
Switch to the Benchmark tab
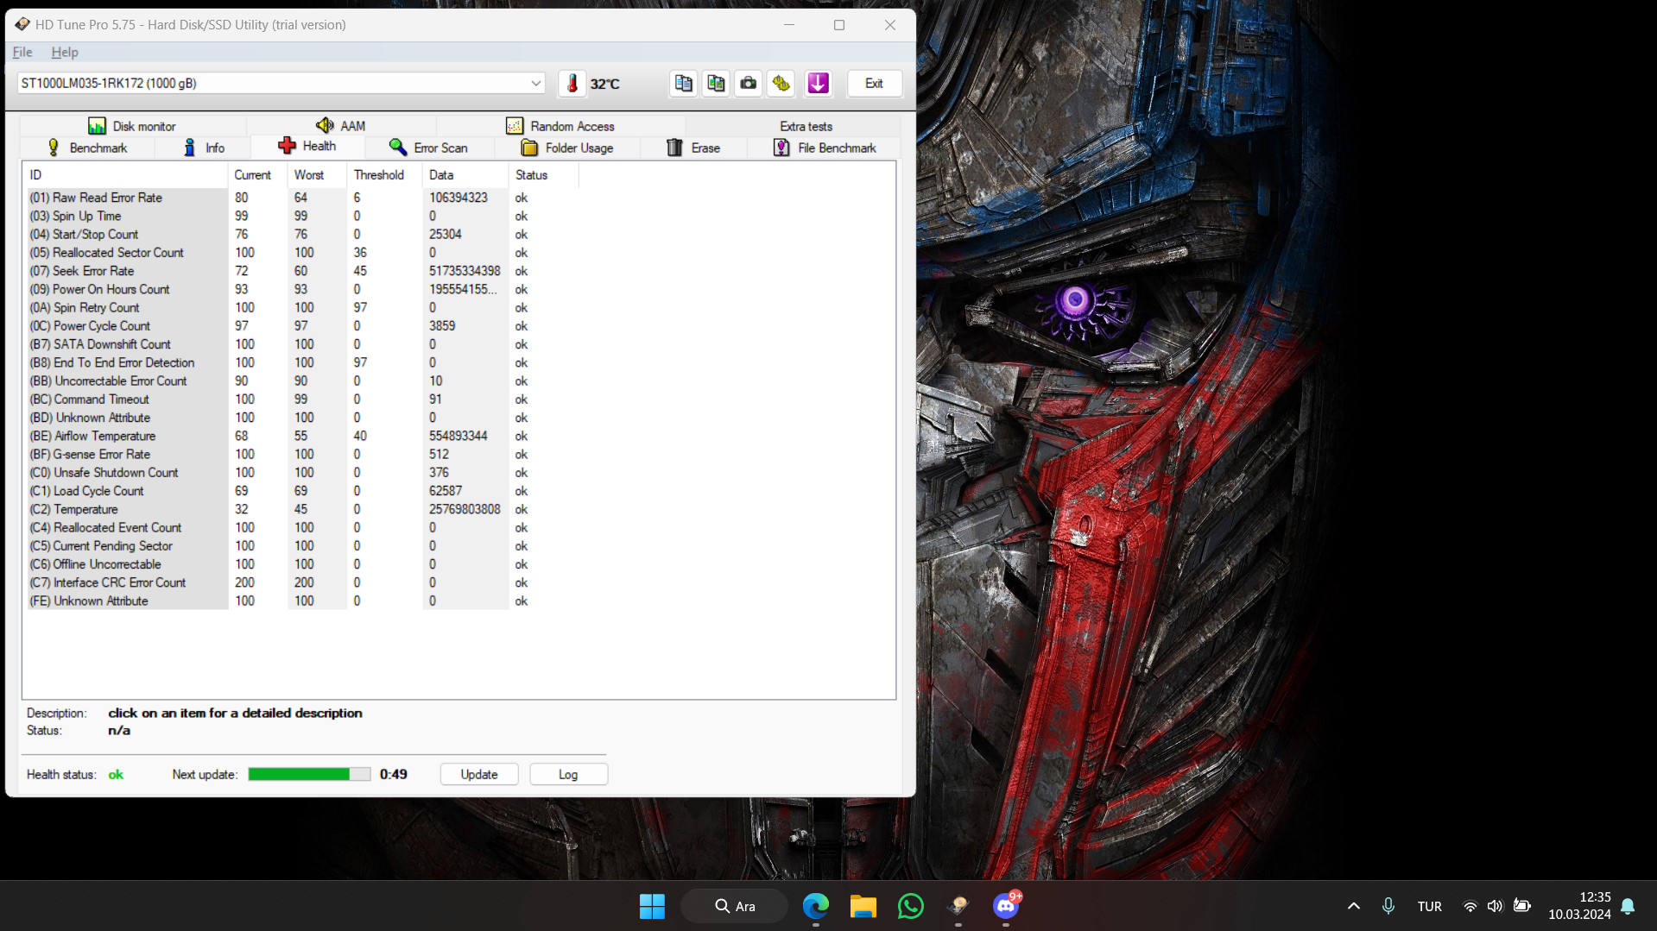(87, 148)
